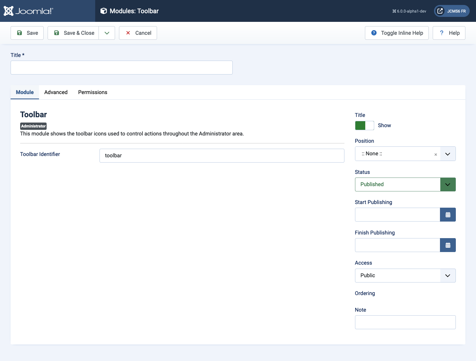This screenshot has width=476, height=361.
Task: Click the Joomla! logo
Action: pos(28,11)
